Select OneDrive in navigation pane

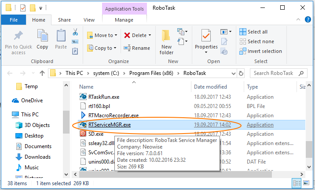click(x=27, y=100)
